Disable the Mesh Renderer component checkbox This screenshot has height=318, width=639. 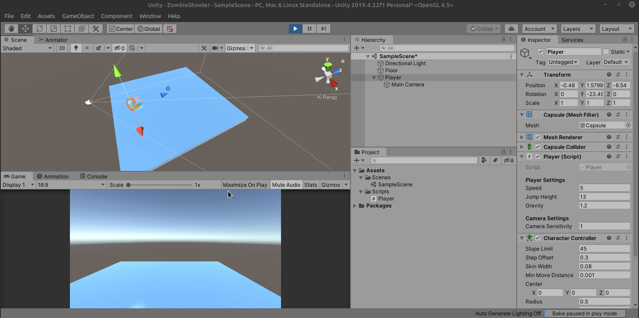(x=537, y=137)
